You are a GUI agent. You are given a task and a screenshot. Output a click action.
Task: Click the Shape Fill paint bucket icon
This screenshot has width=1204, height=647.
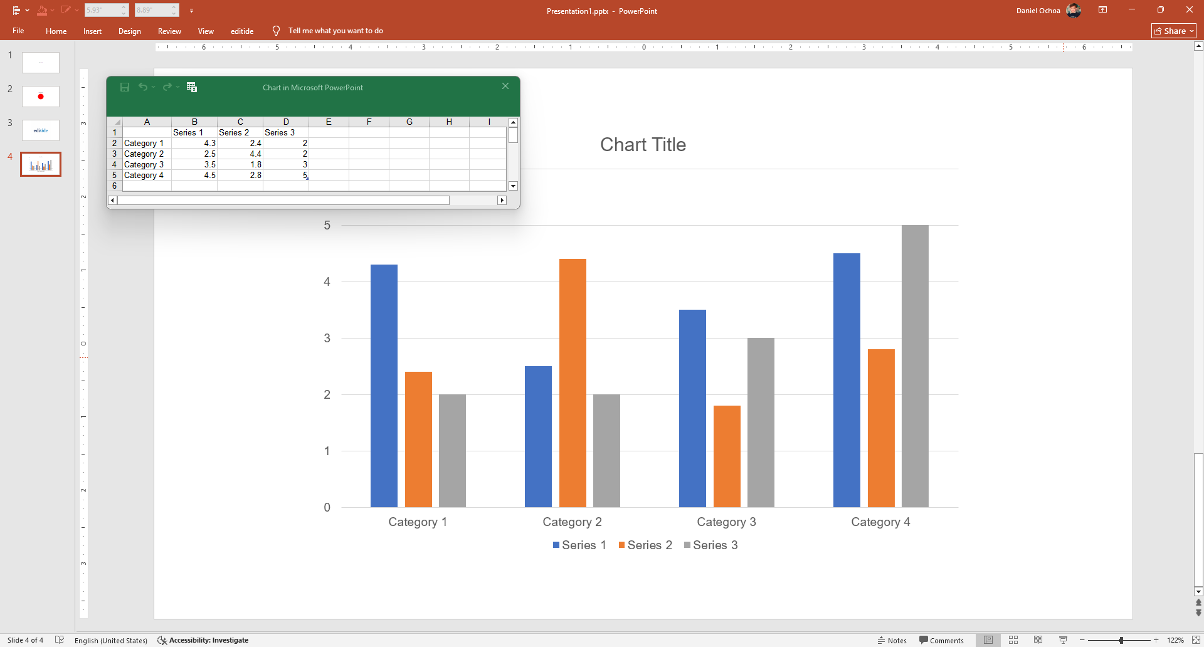pyautogui.click(x=42, y=11)
